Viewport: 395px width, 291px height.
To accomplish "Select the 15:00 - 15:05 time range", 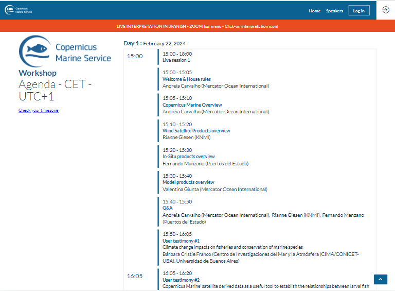I will (x=177, y=73).
